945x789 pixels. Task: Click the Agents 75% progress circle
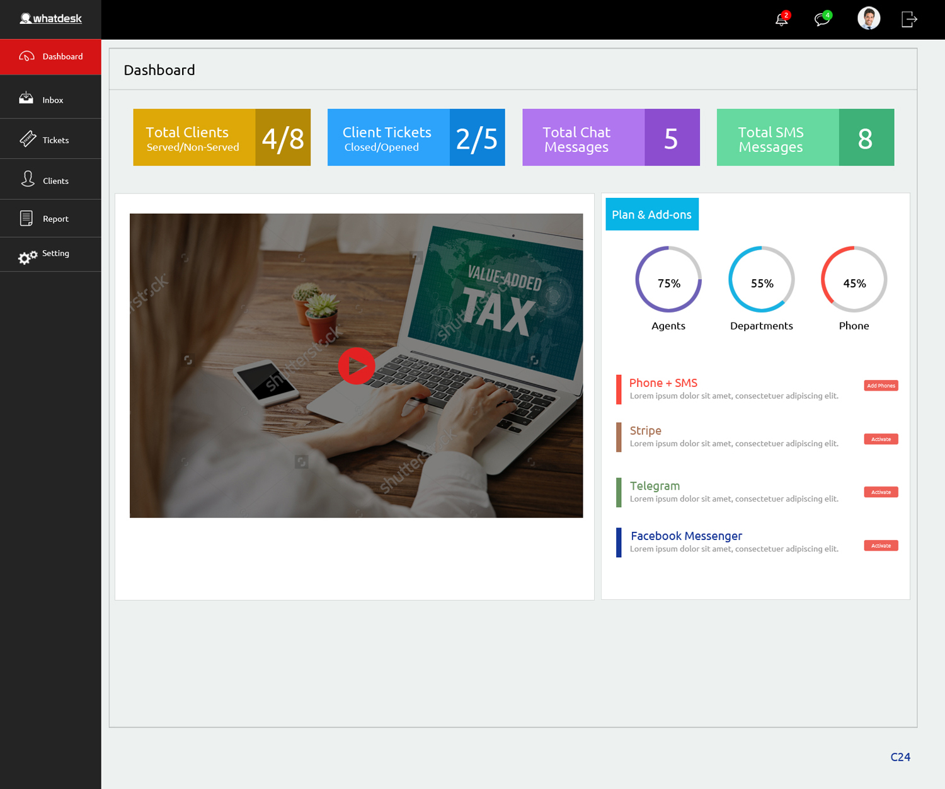[668, 280]
